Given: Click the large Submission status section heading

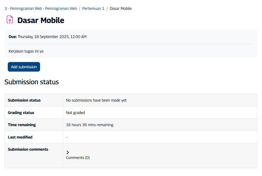Looking at the screenshot, I should (32, 82).
